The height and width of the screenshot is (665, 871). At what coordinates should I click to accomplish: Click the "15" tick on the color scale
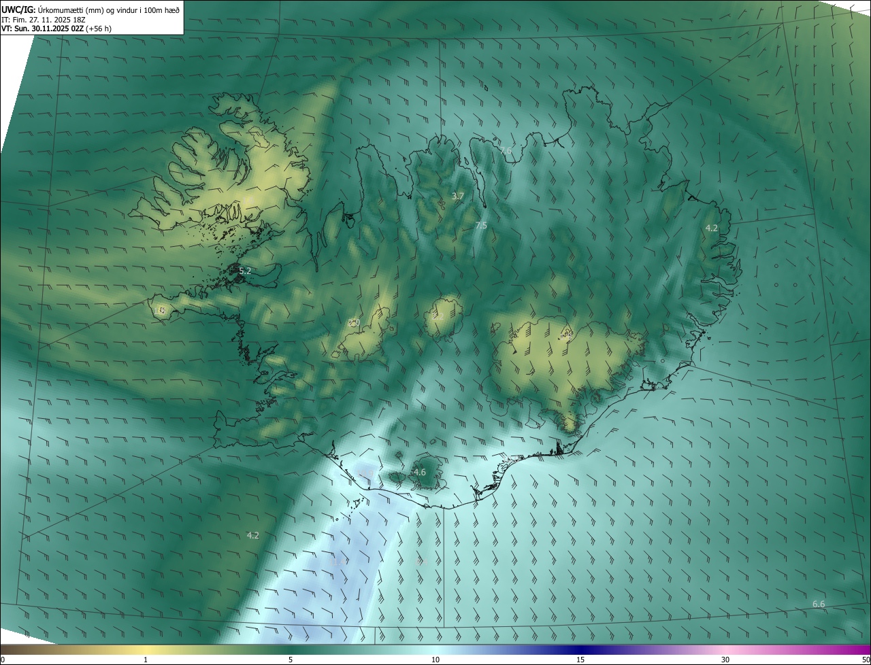pos(580,660)
